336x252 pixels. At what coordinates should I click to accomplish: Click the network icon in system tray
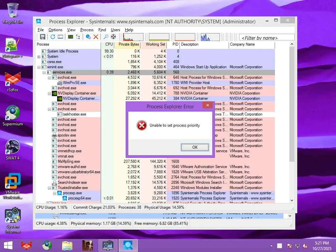[297, 246]
